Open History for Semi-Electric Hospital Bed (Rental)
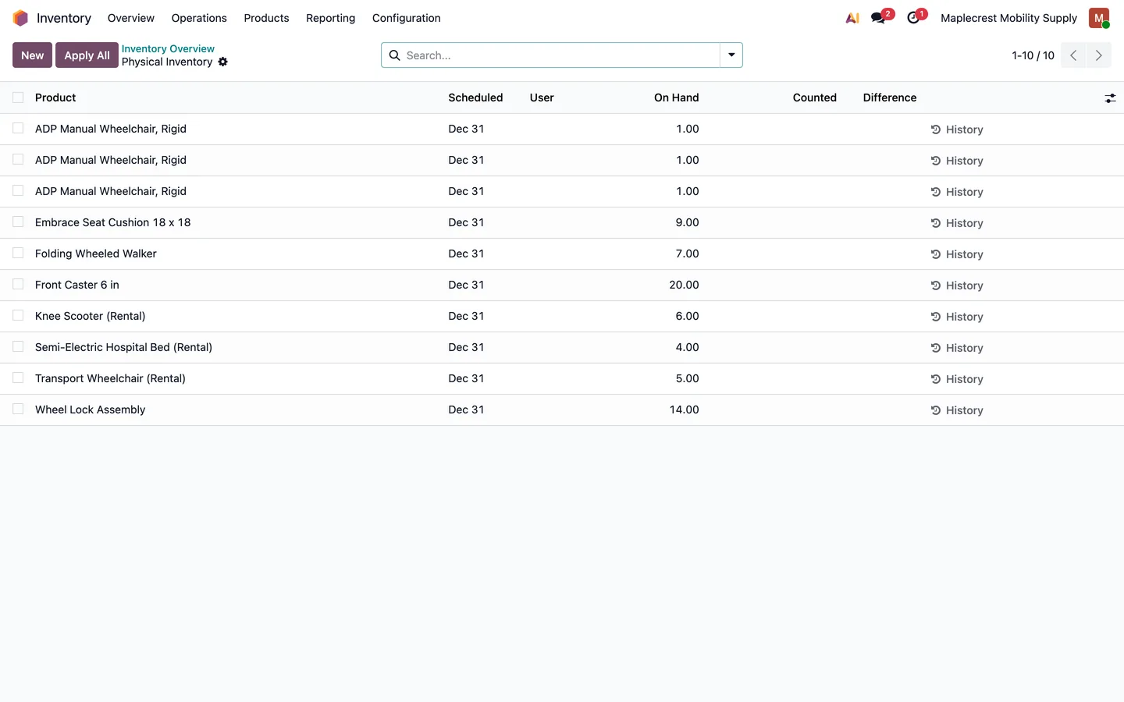Viewport: 1124px width, 702px height. (x=957, y=348)
